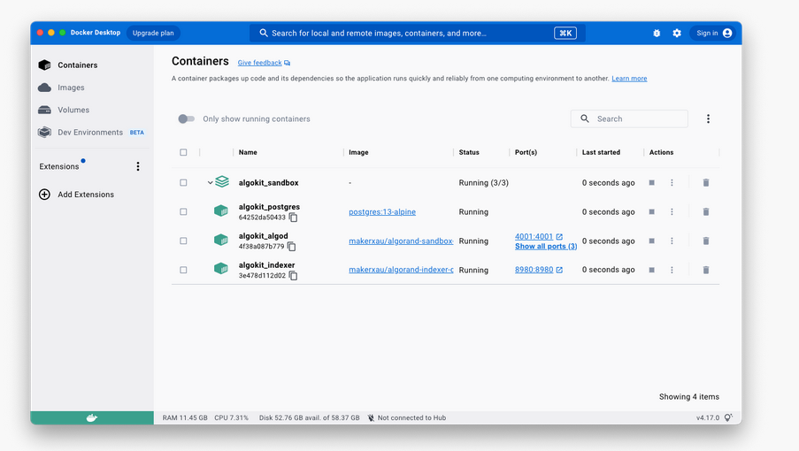The width and height of the screenshot is (799, 451).
Task: Click the Docker whale status icon
Action: (x=92, y=418)
